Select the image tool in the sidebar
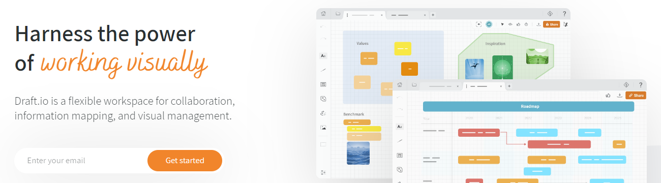Image resolution: width=661 pixels, height=183 pixels. coord(323,127)
